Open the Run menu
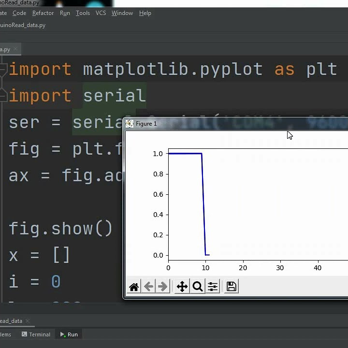This screenshot has width=348, height=348. pos(65,13)
